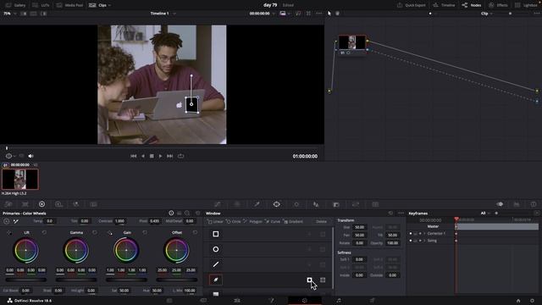Pick black point for Lift

9,233
